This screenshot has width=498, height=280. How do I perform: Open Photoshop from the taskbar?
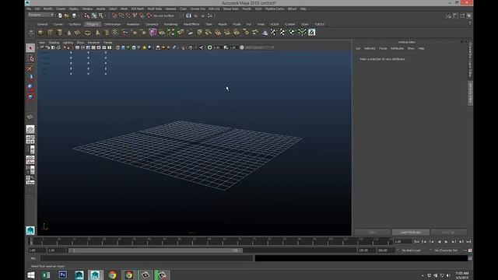pyautogui.click(x=62, y=275)
